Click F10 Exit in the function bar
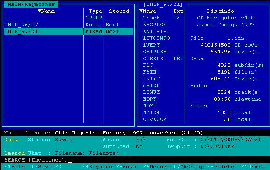The image size is (270, 170). point(252,167)
